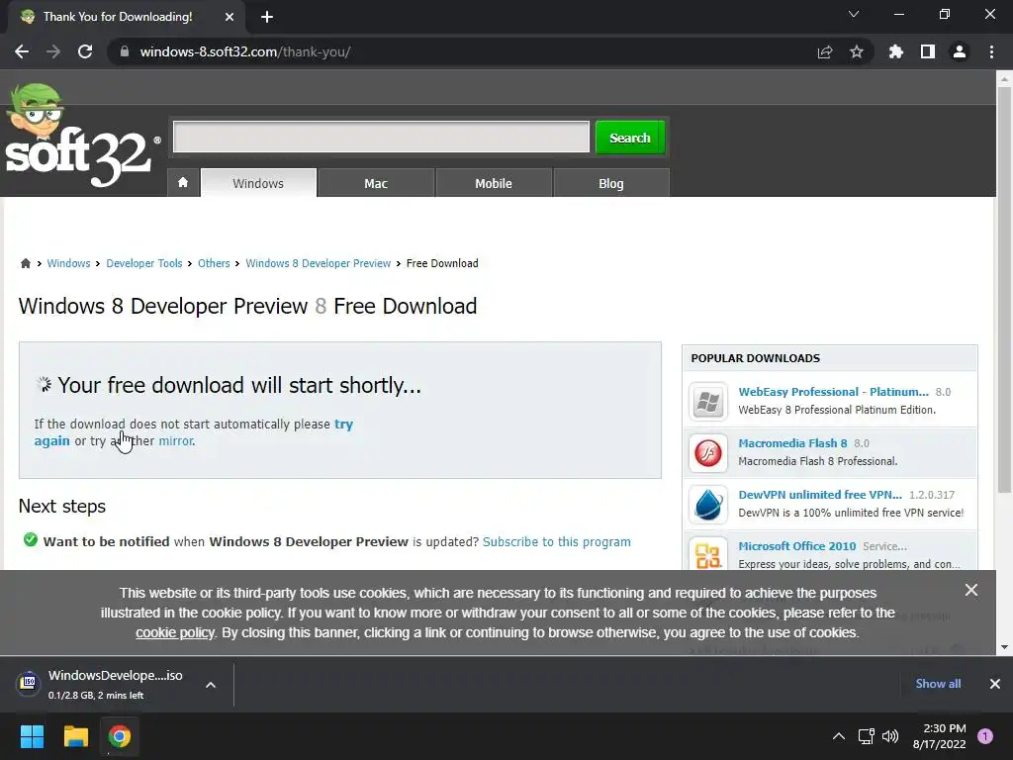Open volume tray icon
This screenshot has height=760, width=1013.
(x=890, y=736)
